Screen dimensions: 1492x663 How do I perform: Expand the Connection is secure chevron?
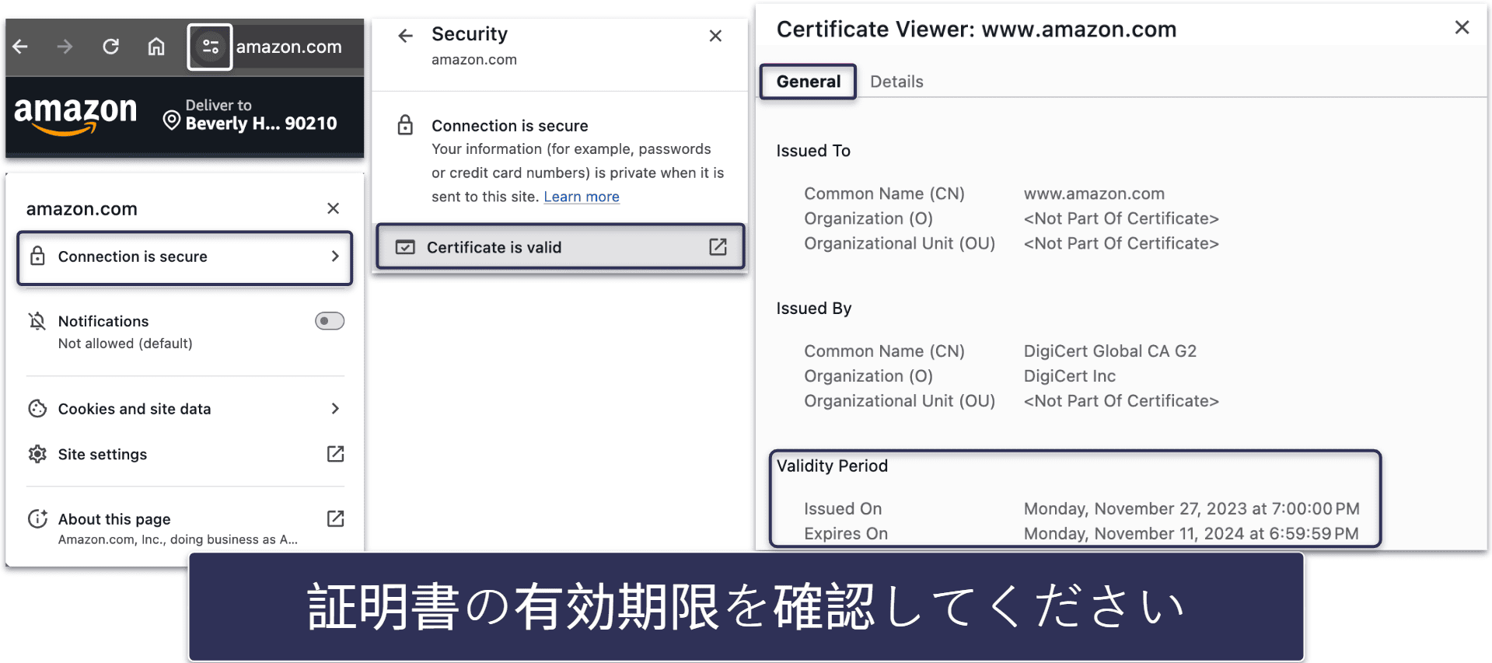pyautogui.click(x=335, y=256)
